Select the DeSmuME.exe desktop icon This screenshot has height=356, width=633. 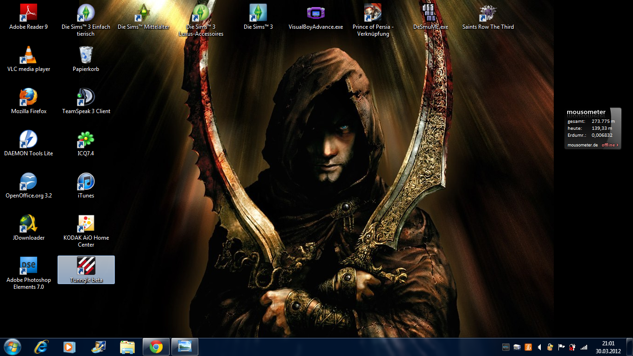pos(430,16)
